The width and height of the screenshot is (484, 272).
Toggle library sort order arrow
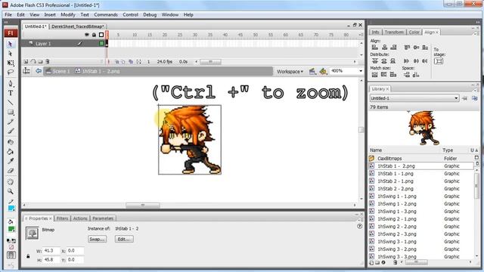click(476, 150)
